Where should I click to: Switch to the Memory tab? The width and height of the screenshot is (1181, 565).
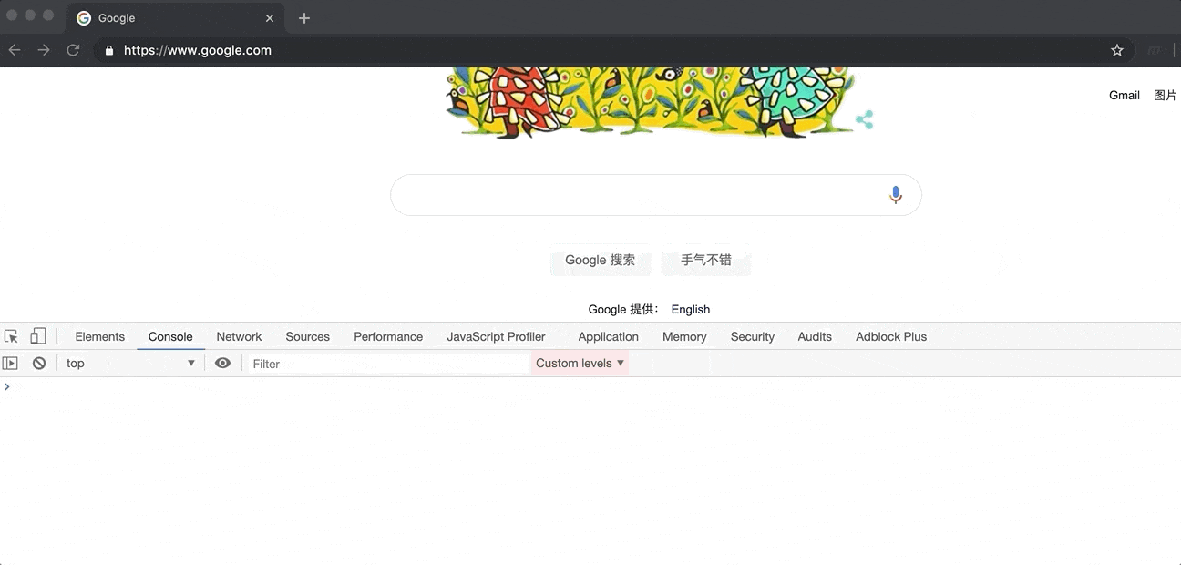[684, 336]
